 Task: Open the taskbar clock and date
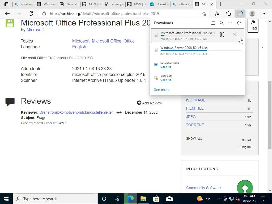click(x=249, y=199)
